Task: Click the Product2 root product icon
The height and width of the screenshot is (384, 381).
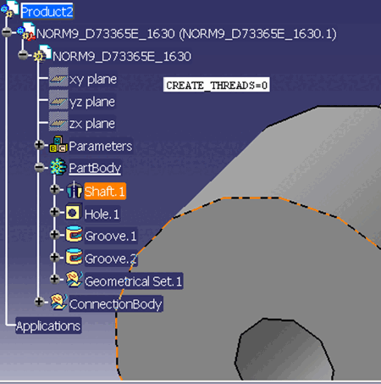Action: point(9,9)
